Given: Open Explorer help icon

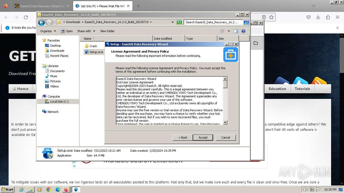Looking at the screenshot, I should point(243,31).
